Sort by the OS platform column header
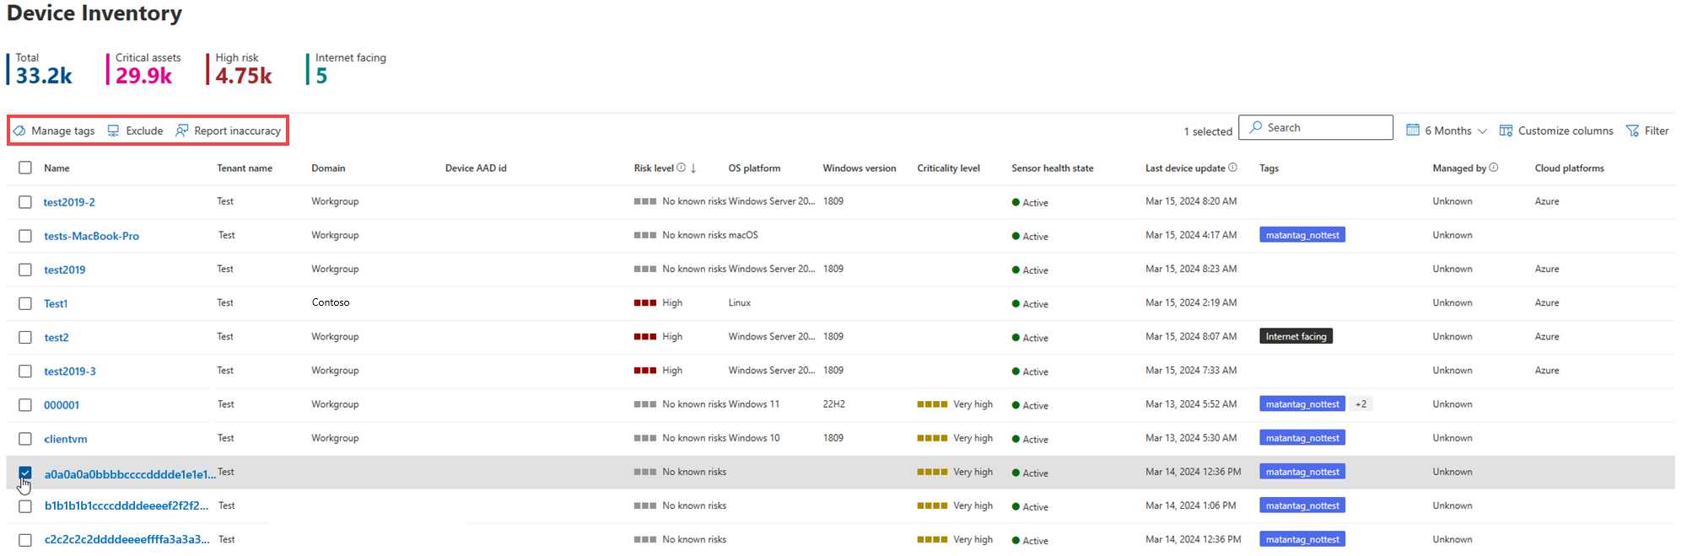This screenshot has height=556, width=1687. [754, 168]
